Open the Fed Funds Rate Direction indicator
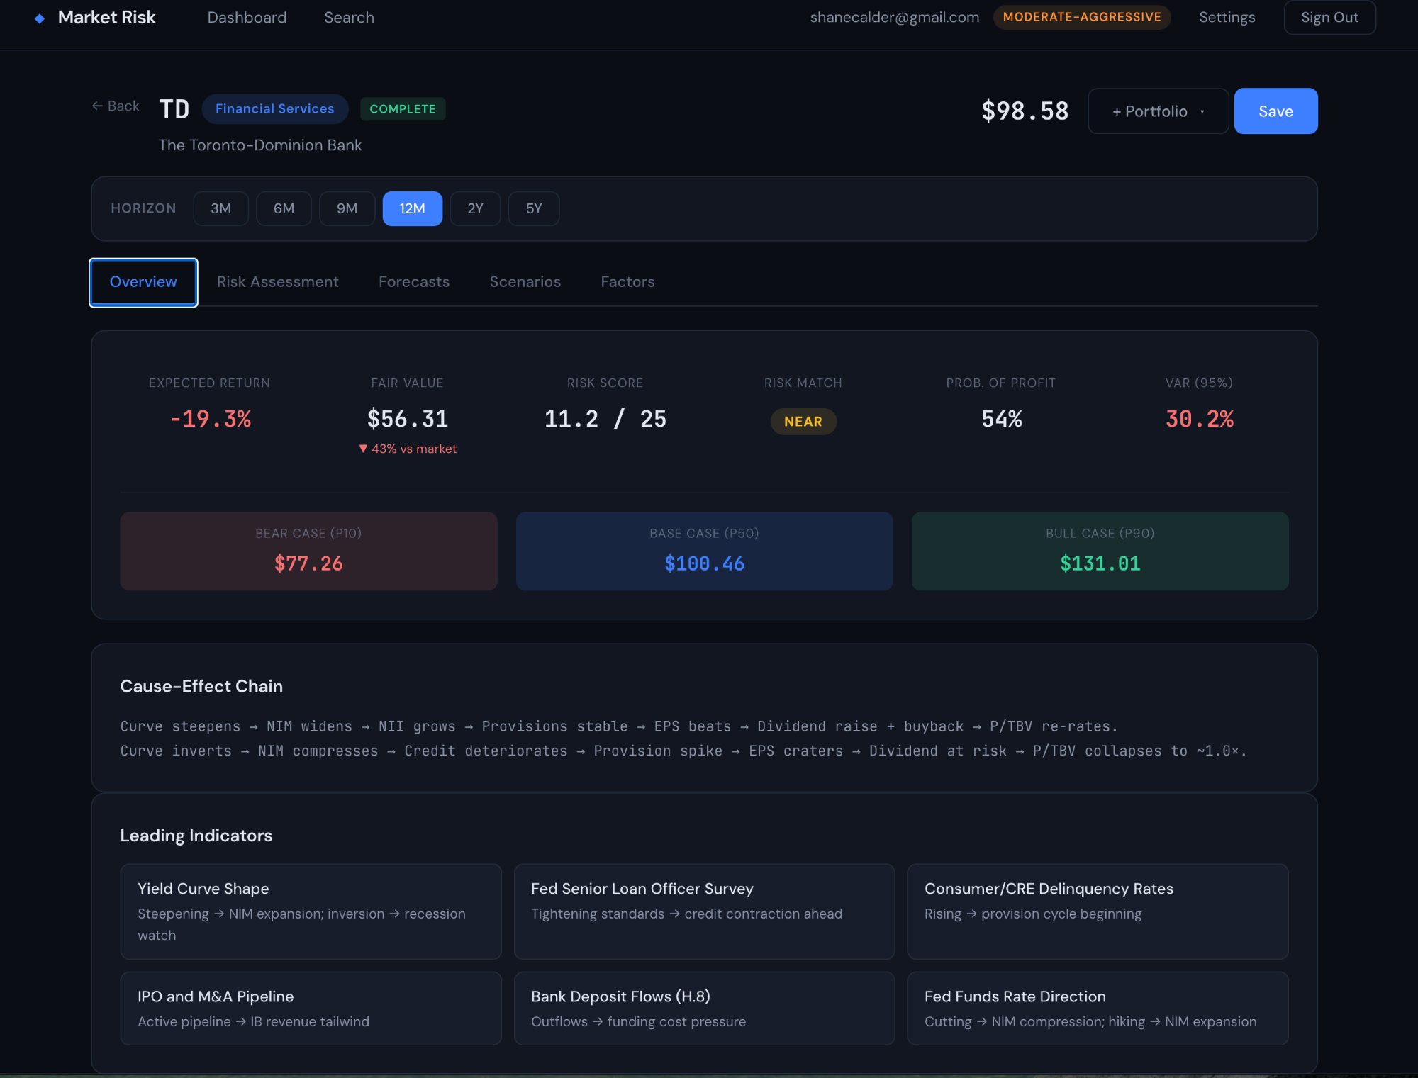Screen dimensions: 1418x1078 tap(1098, 1008)
